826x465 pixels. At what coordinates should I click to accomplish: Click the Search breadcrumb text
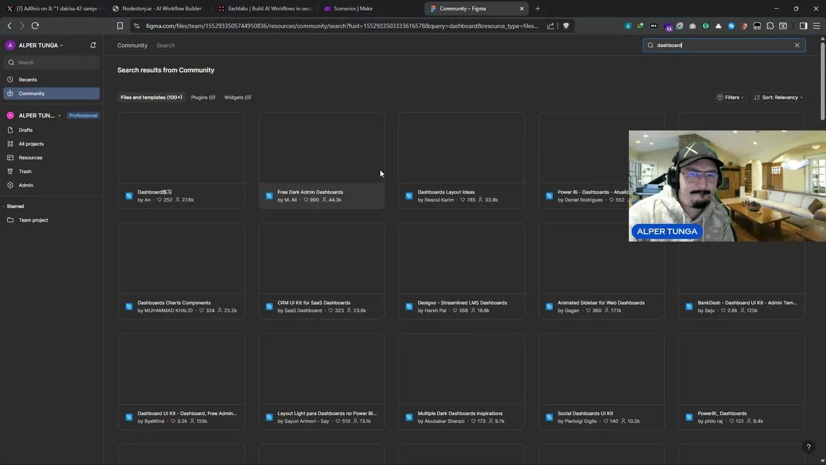click(x=165, y=45)
